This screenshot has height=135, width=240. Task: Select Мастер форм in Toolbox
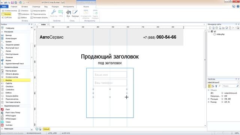point(11,71)
